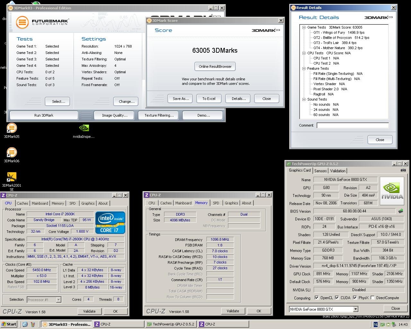Image resolution: width=411 pixels, height=329 pixels.
Task: Open the NVIDIA GeForce 8800 GTX dropdown
Action: [355, 309]
